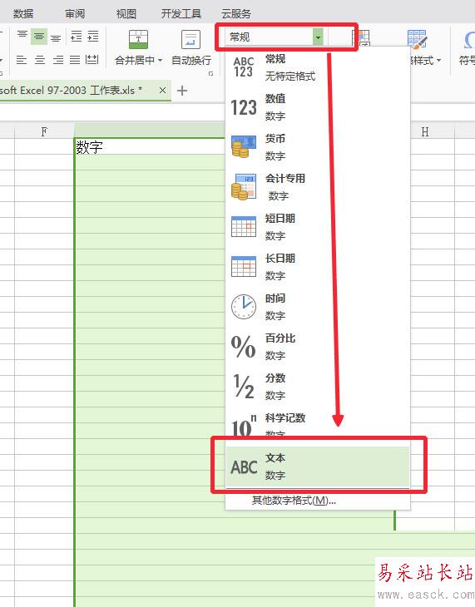Screen dimensions: 475x607
Task: Open the 云服务 tab
Action: [x=236, y=14]
